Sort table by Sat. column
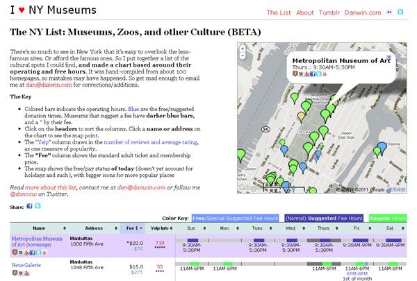417x281 pixels. [x=390, y=228]
